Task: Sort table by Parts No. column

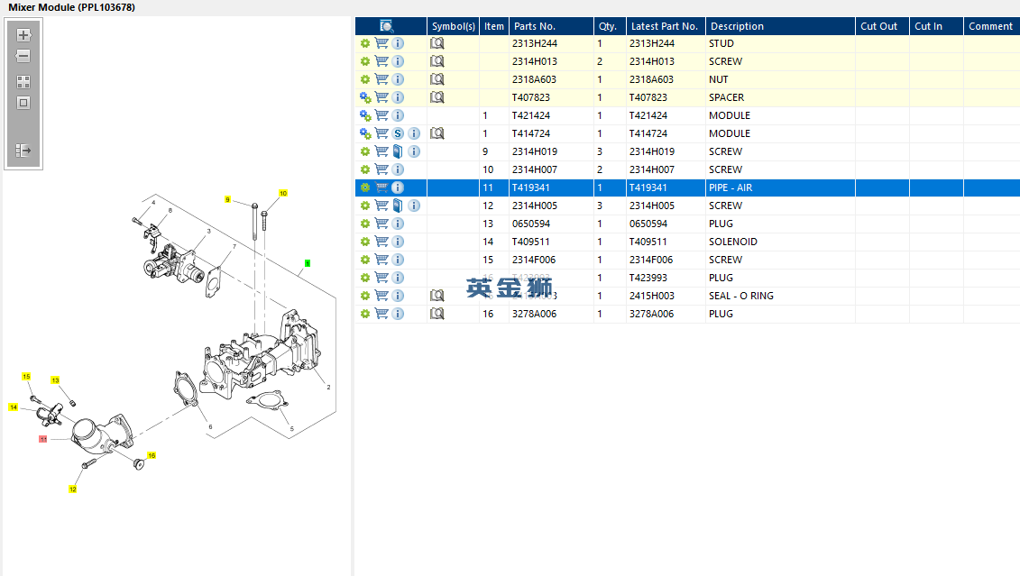Action: (x=551, y=26)
